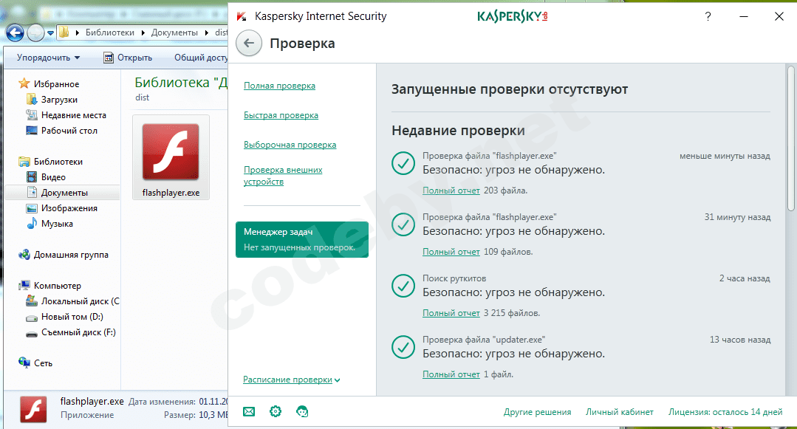
Task: Click the Загрузки downloads icon in sidebar
Action: click(x=32, y=99)
